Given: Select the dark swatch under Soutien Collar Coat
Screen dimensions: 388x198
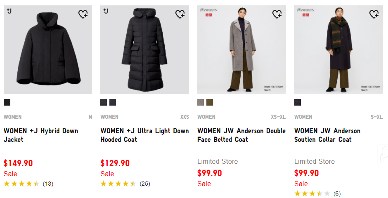Looking at the screenshot, I should tap(298, 102).
